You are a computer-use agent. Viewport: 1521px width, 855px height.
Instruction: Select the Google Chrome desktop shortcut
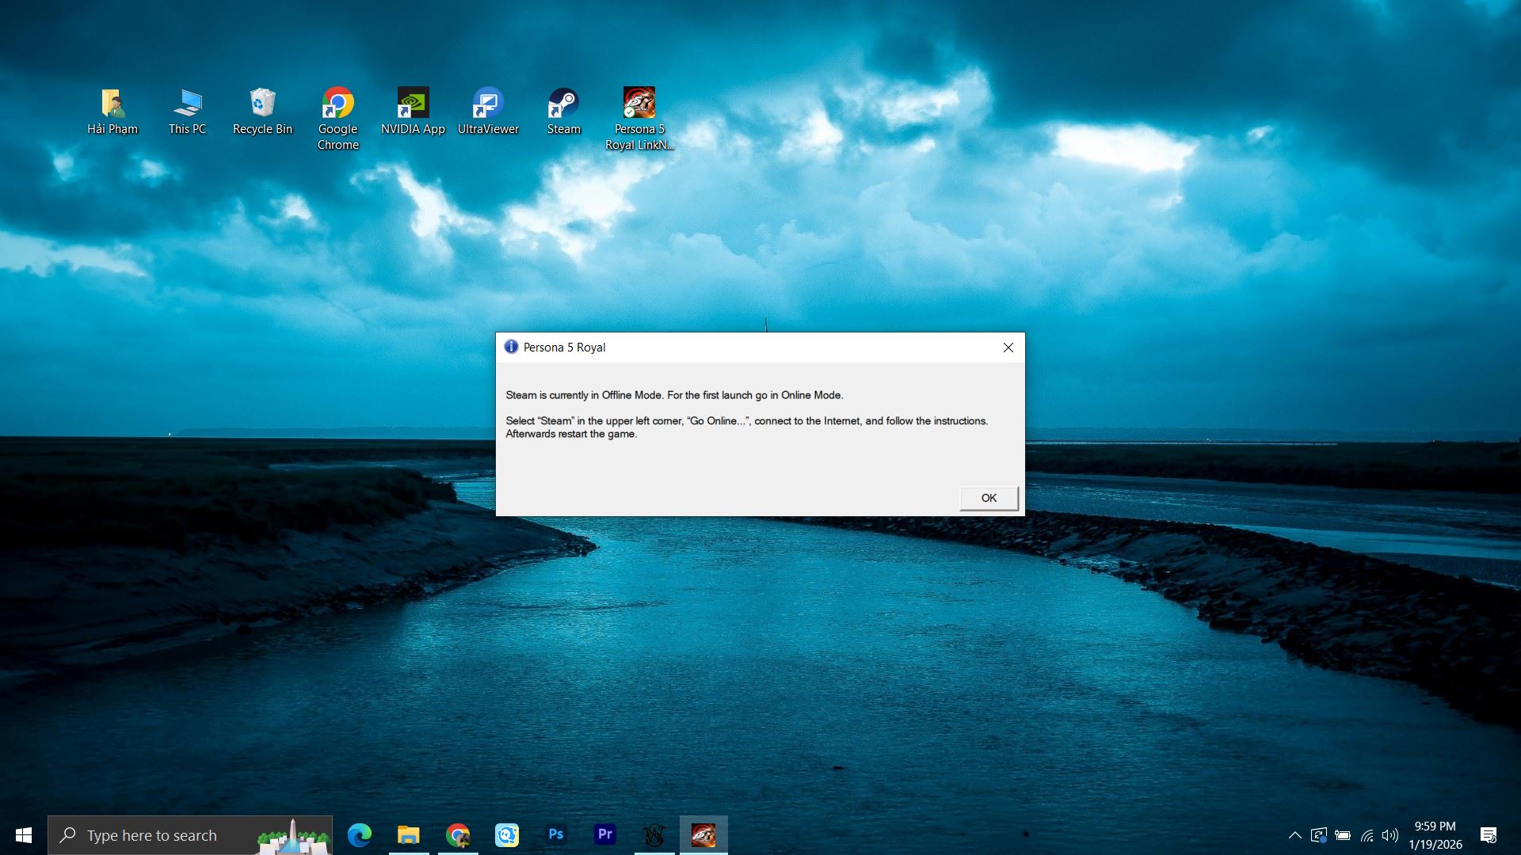[x=338, y=118]
